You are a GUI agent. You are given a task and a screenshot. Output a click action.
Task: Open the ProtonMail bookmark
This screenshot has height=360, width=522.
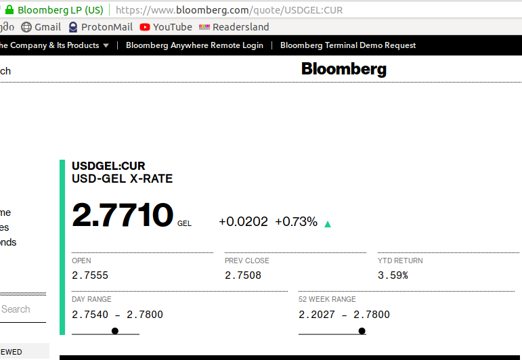click(x=100, y=27)
